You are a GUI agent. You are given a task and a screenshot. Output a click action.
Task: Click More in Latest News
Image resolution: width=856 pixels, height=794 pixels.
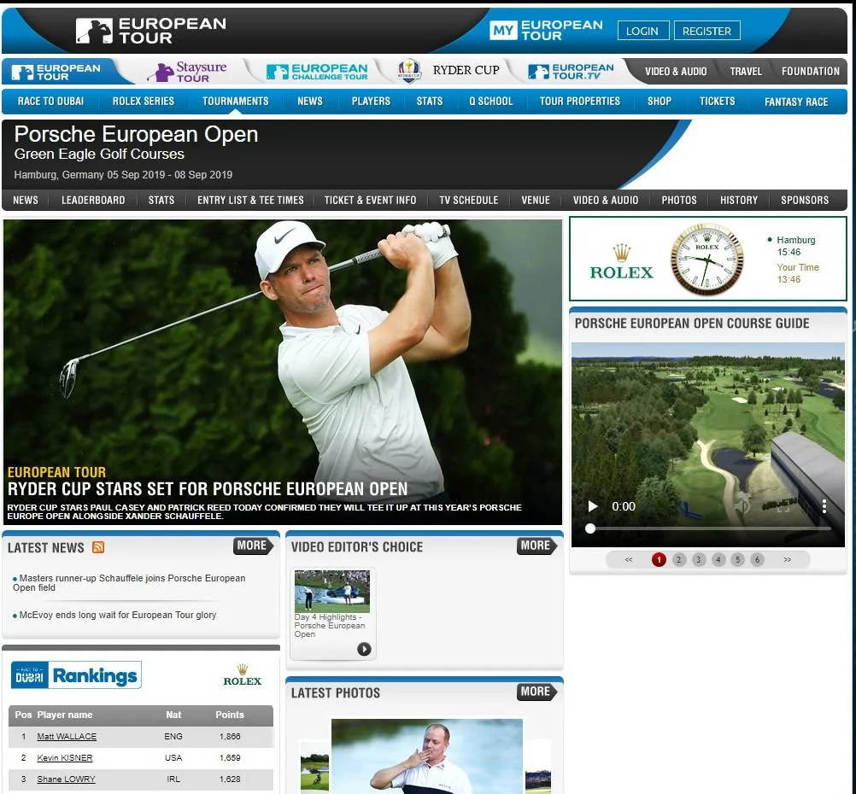click(253, 546)
